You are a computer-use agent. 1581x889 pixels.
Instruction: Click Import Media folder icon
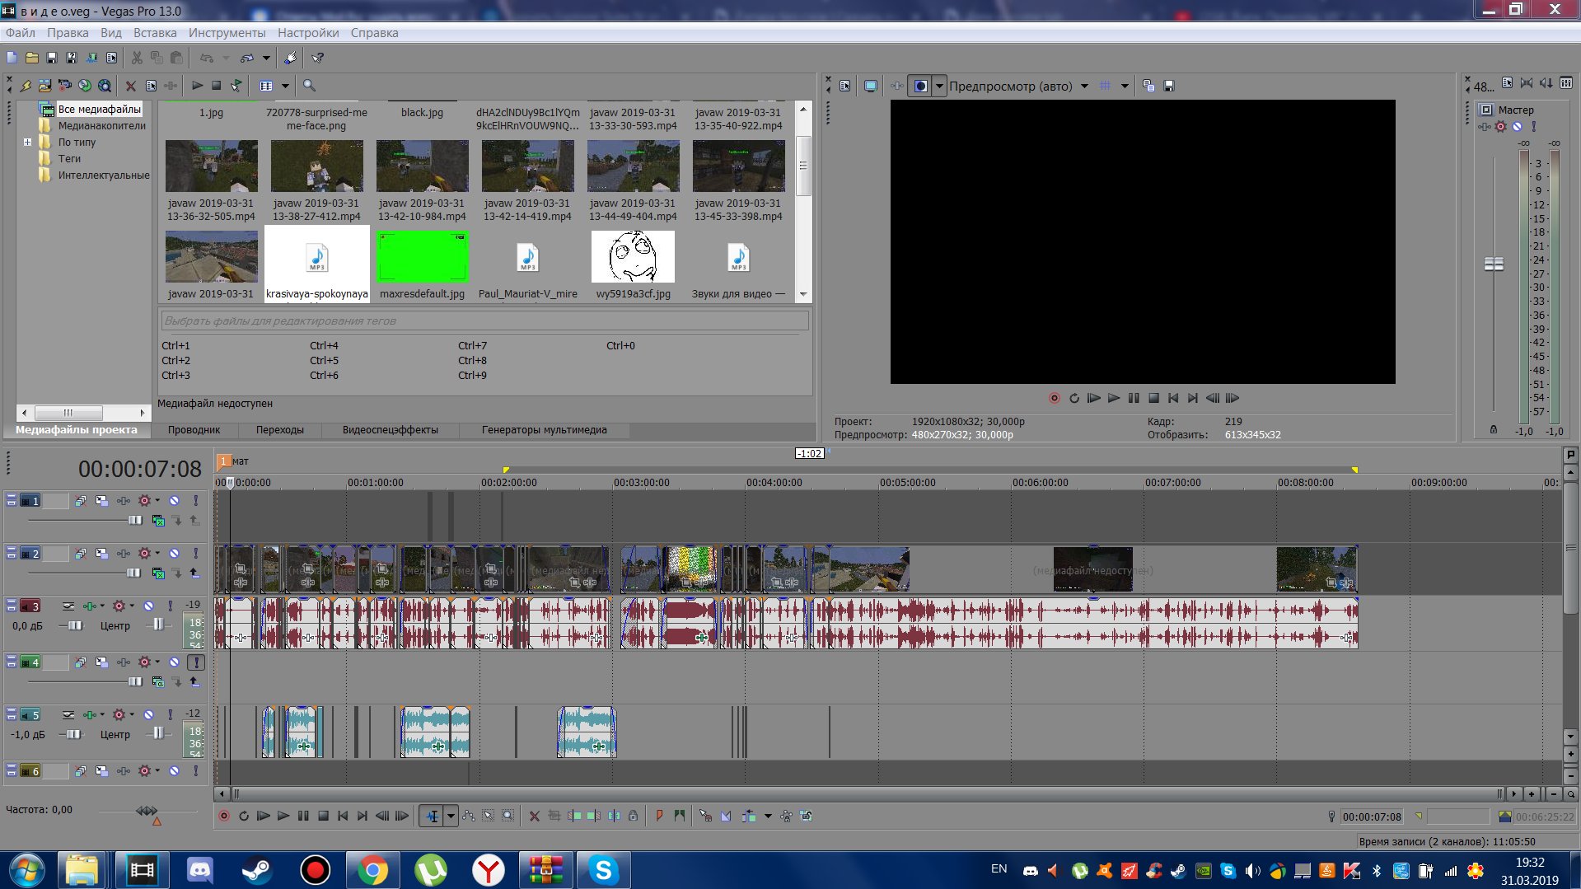point(44,86)
